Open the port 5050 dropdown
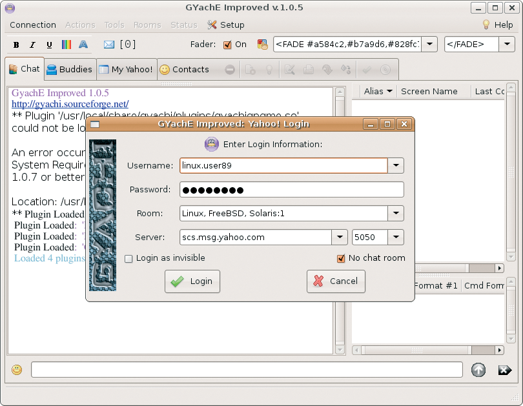Screen dimensions: 523x406 396,237
